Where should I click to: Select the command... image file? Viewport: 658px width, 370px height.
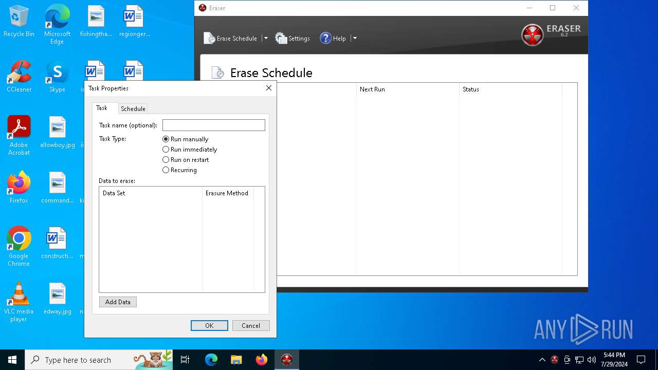[x=57, y=188]
